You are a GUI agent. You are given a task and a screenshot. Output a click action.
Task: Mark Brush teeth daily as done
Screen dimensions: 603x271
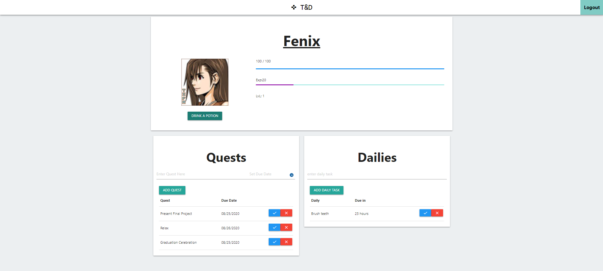click(425, 213)
